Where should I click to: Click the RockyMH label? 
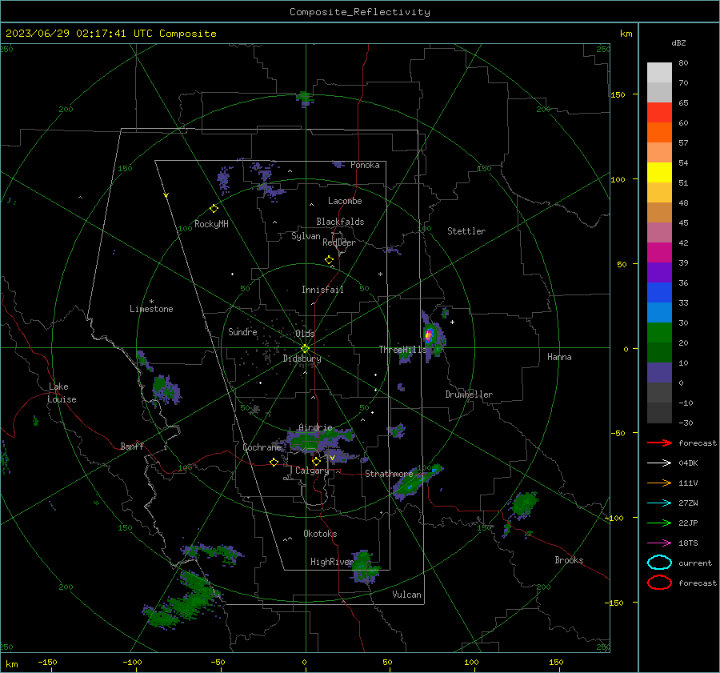[211, 224]
